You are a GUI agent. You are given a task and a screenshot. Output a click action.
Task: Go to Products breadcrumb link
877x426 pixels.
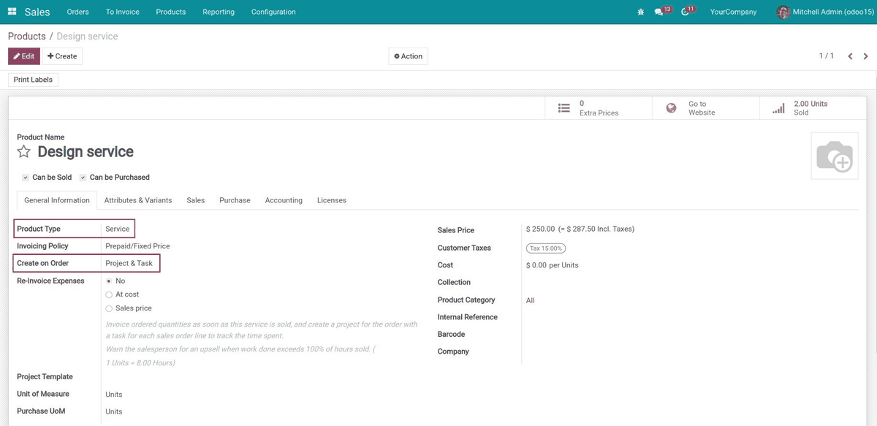click(x=27, y=36)
